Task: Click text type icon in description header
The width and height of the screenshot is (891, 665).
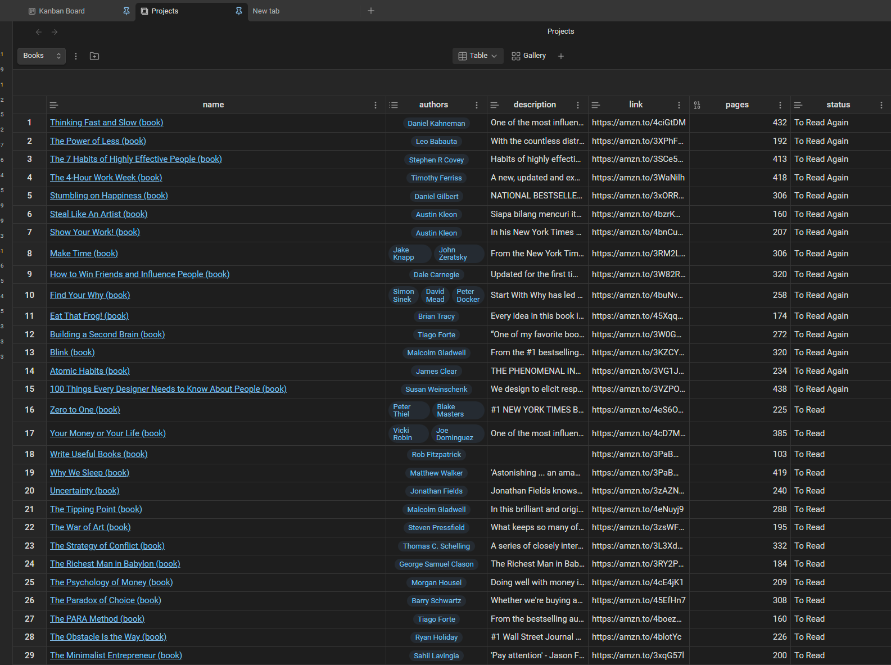Action: 495,105
